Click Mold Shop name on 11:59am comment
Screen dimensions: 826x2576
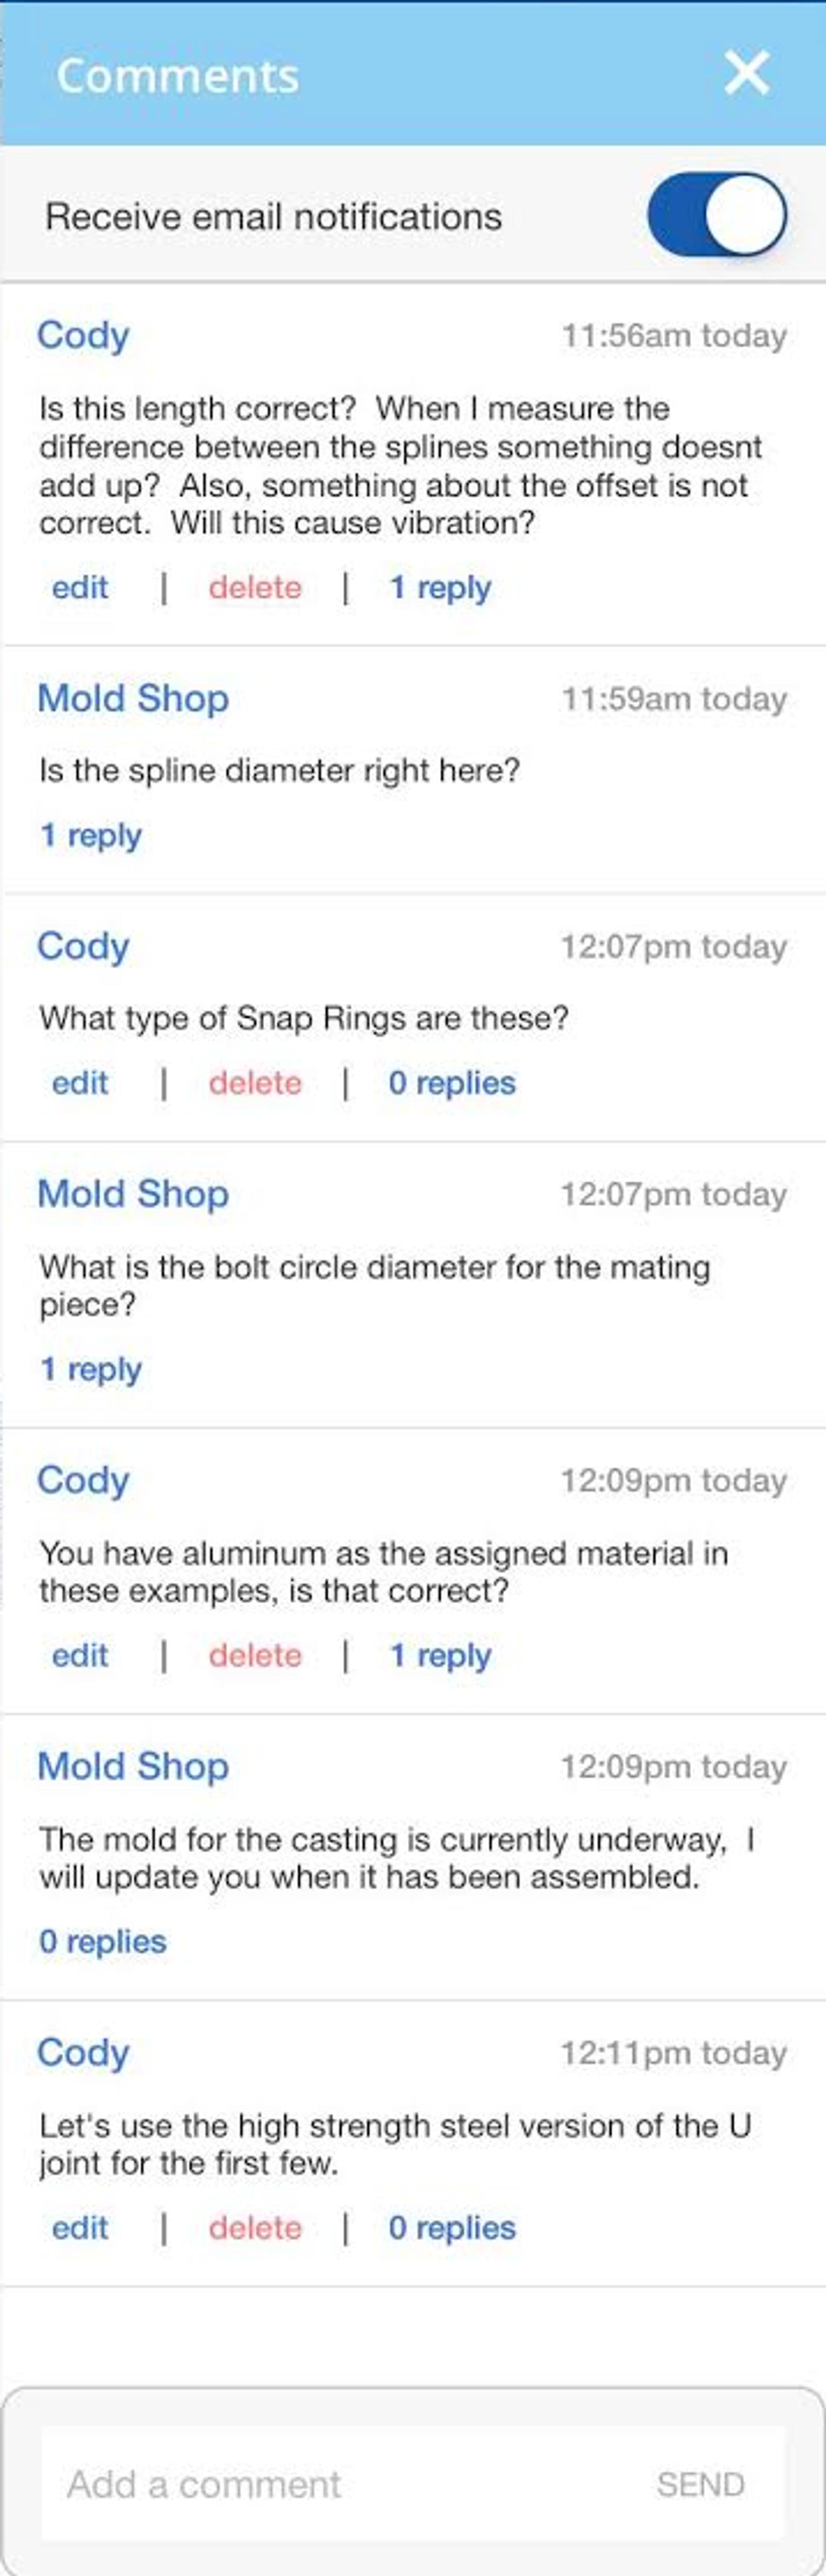pyautogui.click(x=133, y=698)
